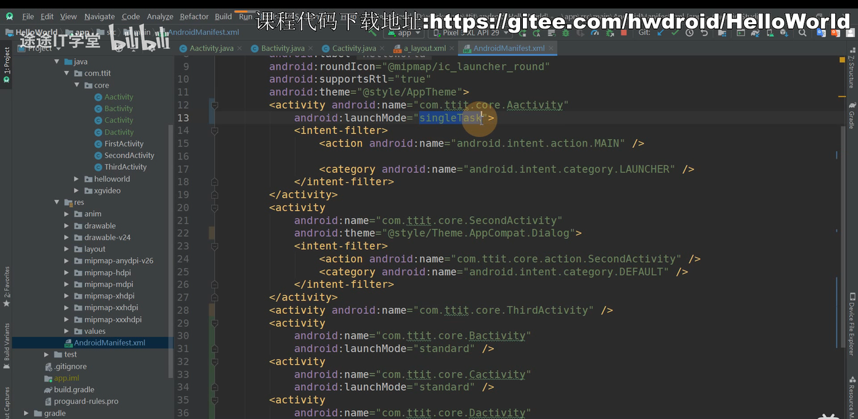Collapse the core package node
This screenshot has width=858, height=419.
click(77, 85)
